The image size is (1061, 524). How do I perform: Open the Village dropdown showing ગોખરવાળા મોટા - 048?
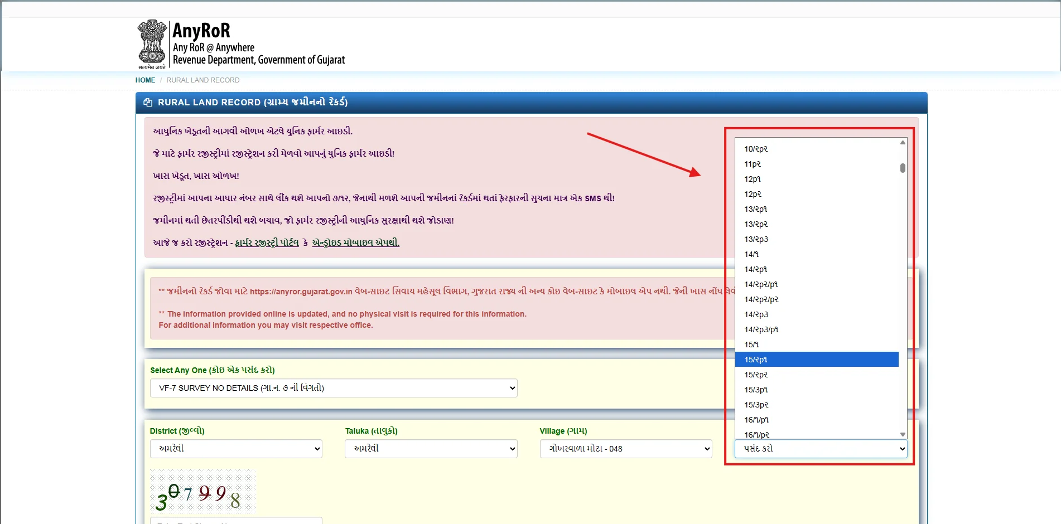pyautogui.click(x=625, y=448)
